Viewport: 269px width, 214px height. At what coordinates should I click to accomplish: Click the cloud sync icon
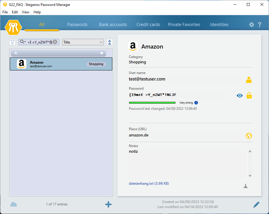(x=14, y=204)
